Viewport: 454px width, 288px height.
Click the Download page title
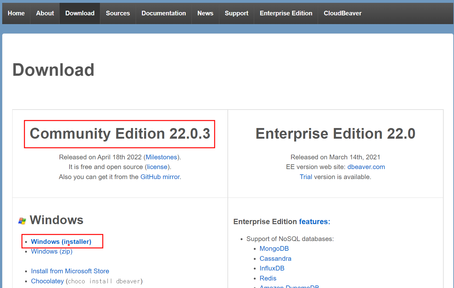point(53,70)
